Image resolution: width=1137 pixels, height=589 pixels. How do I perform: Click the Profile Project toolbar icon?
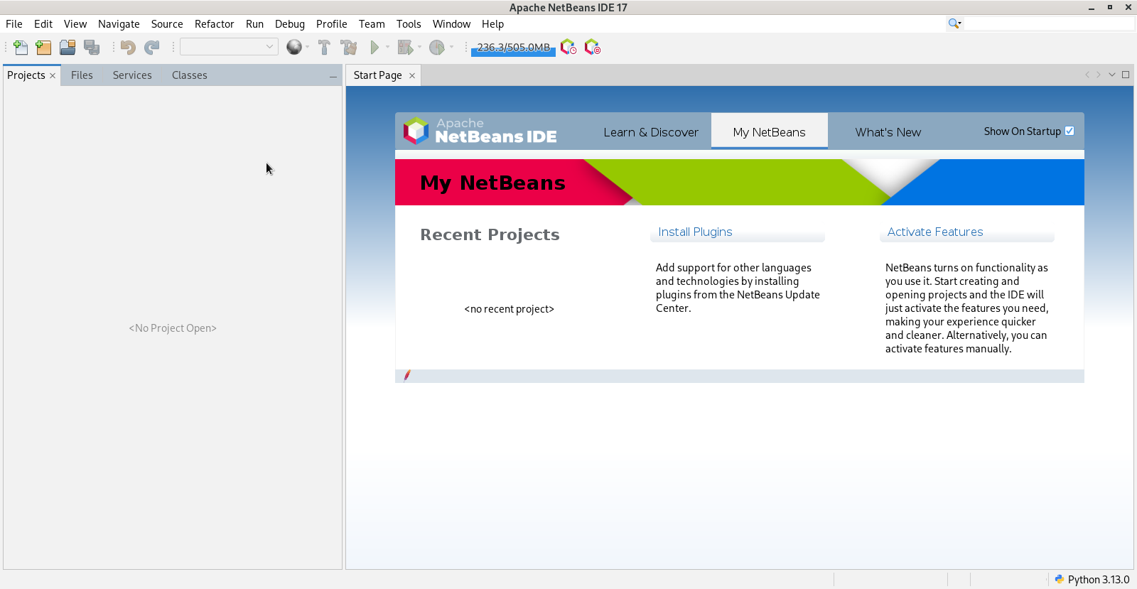437,48
